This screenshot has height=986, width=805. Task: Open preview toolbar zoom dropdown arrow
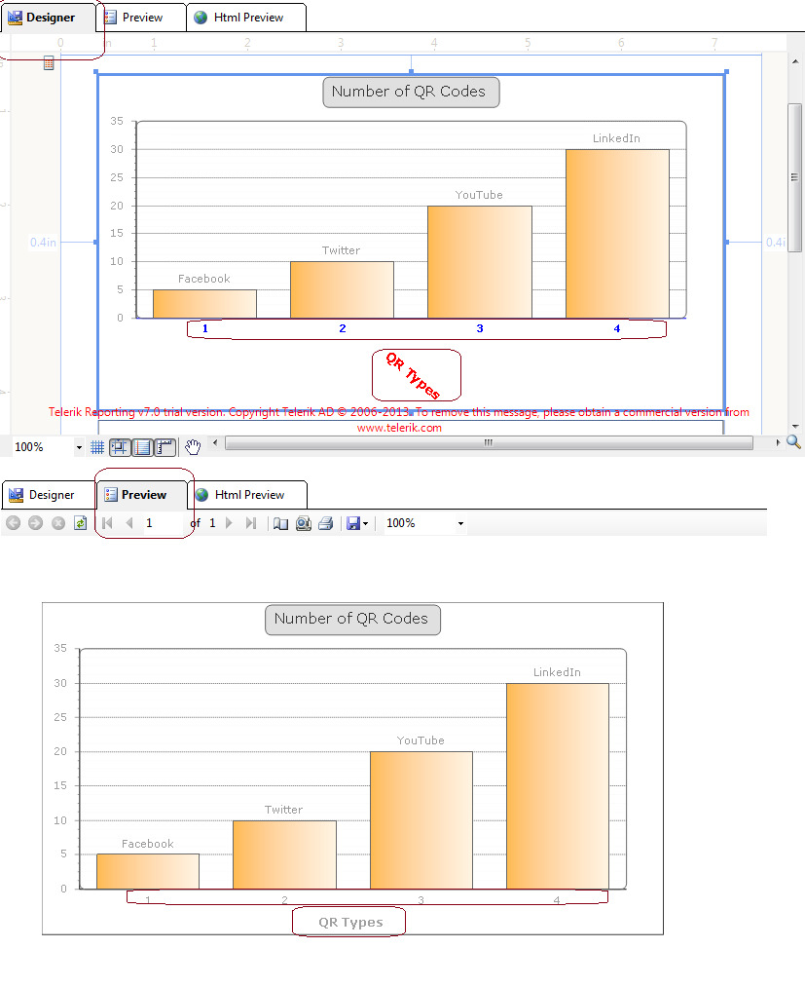point(460,523)
